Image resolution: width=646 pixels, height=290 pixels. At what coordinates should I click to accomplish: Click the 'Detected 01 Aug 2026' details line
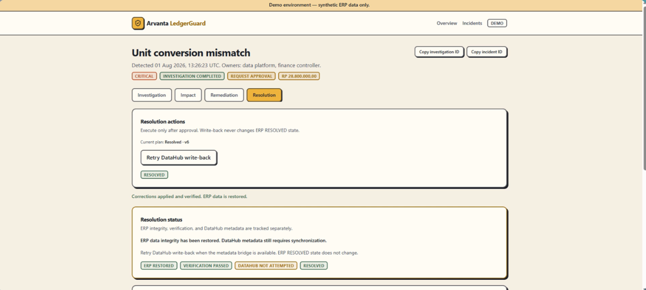[x=226, y=66]
